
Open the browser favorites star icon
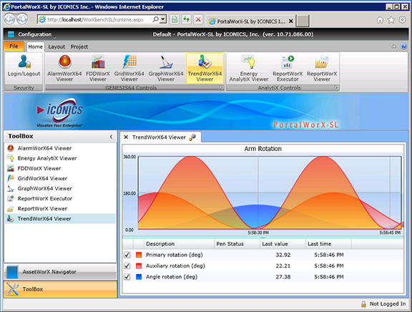391,20
